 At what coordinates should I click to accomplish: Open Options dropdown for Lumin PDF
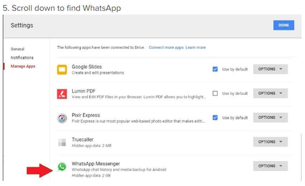(270, 93)
